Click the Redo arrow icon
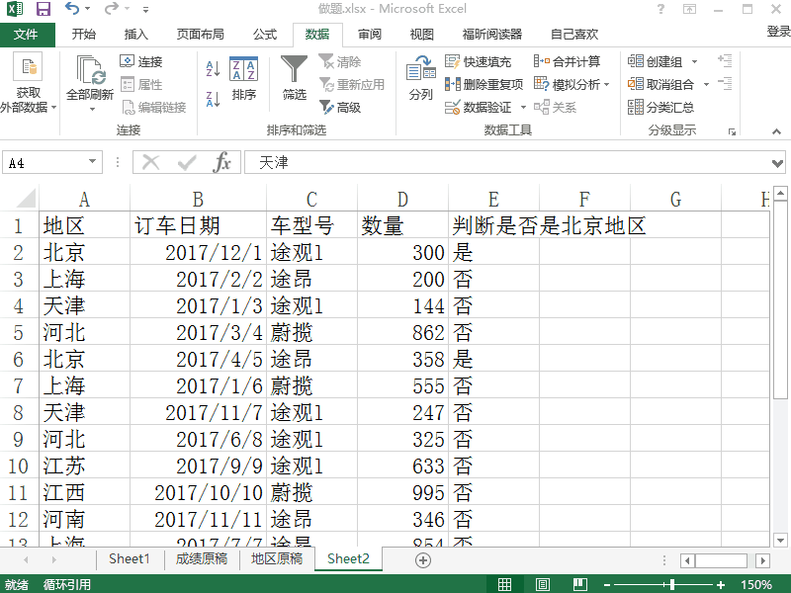The width and height of the screenshot is (791, 593). pyautogui.click(x=112, y=8)
